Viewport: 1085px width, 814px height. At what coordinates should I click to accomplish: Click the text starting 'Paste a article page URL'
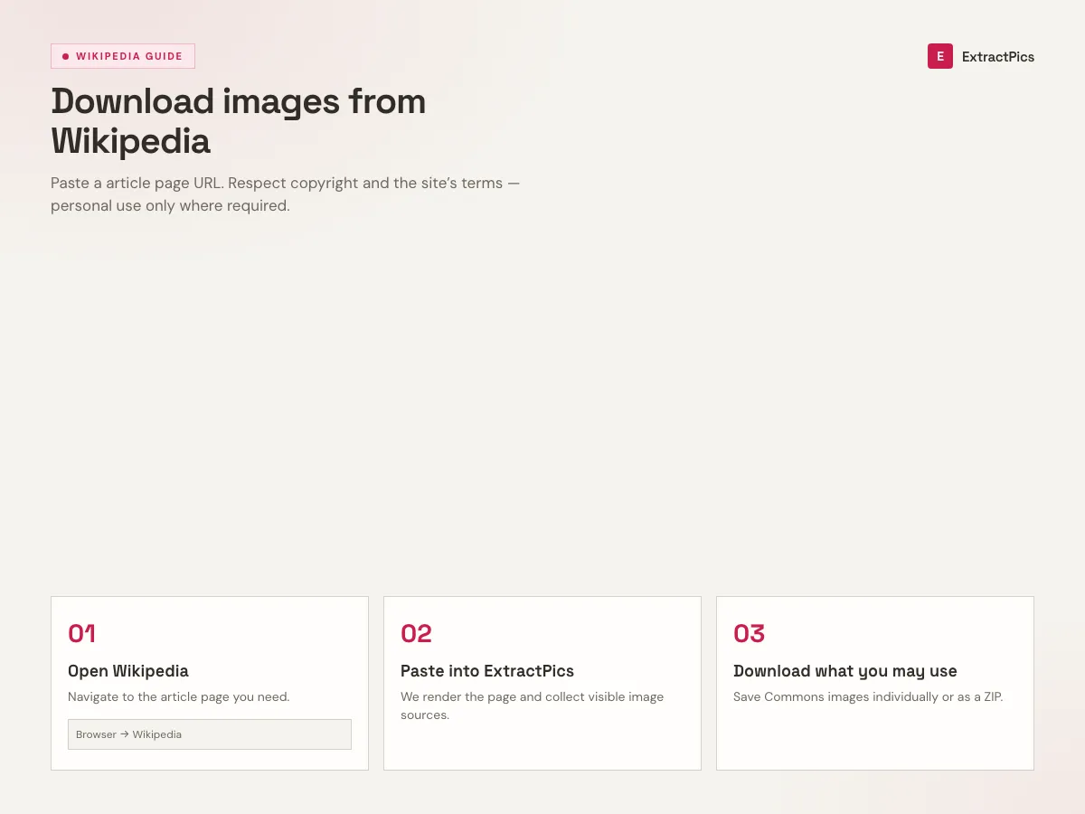286,194
